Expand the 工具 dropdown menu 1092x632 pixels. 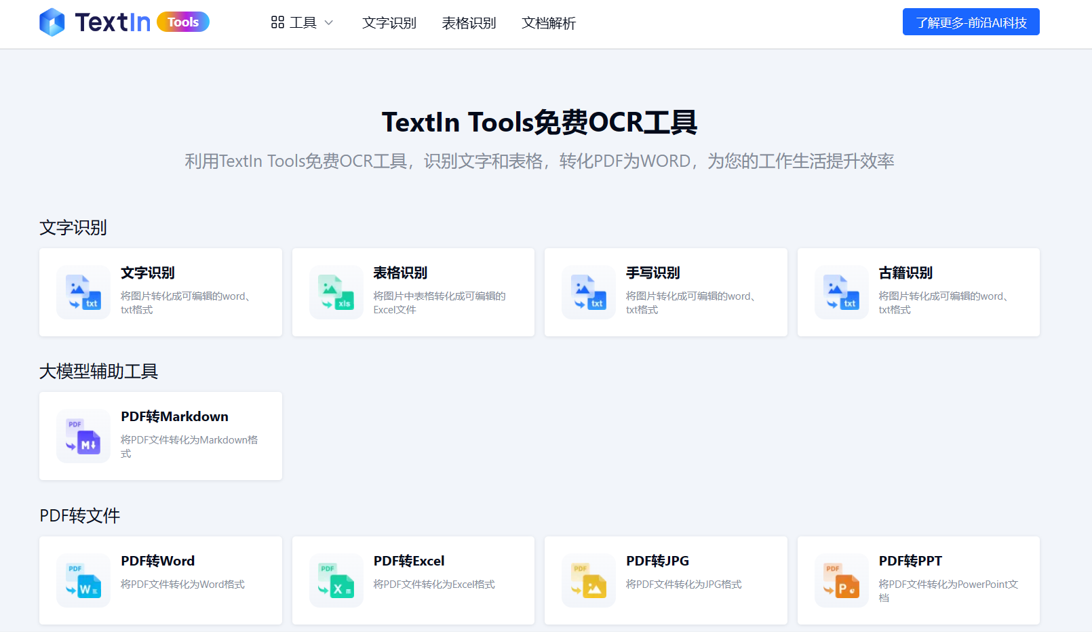[303, 23]
